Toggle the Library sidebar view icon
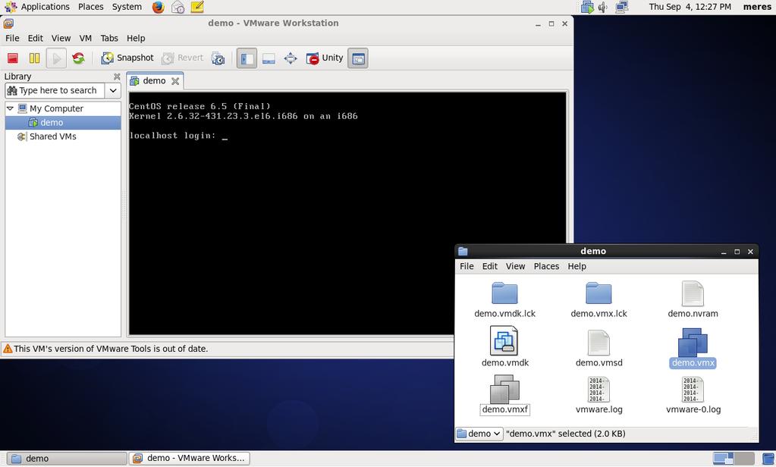776x467 pixels. [x=247, y=58]
